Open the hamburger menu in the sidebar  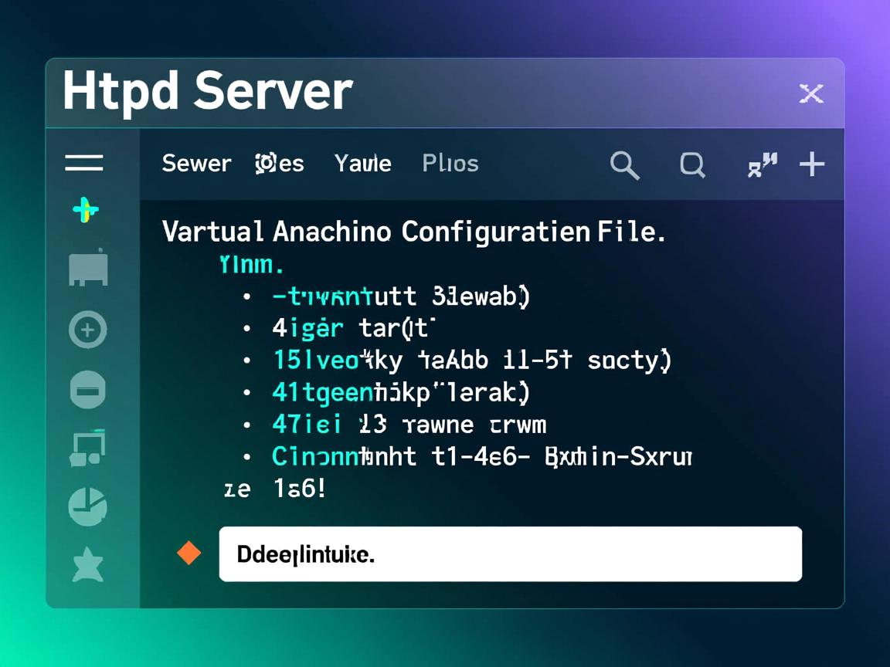click(x=84, y=162)
